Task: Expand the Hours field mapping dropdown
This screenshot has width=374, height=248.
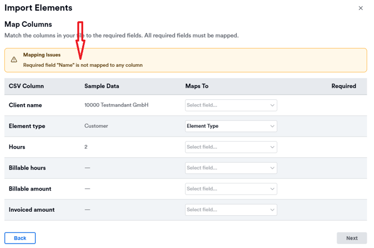Action: point(231,147)
